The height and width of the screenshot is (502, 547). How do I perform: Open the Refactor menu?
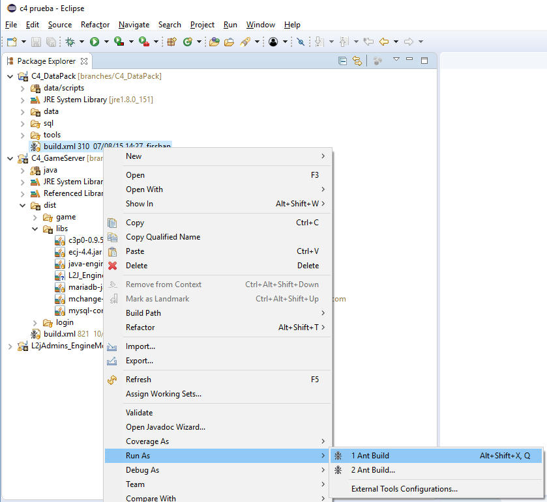(x=95, y=25)
